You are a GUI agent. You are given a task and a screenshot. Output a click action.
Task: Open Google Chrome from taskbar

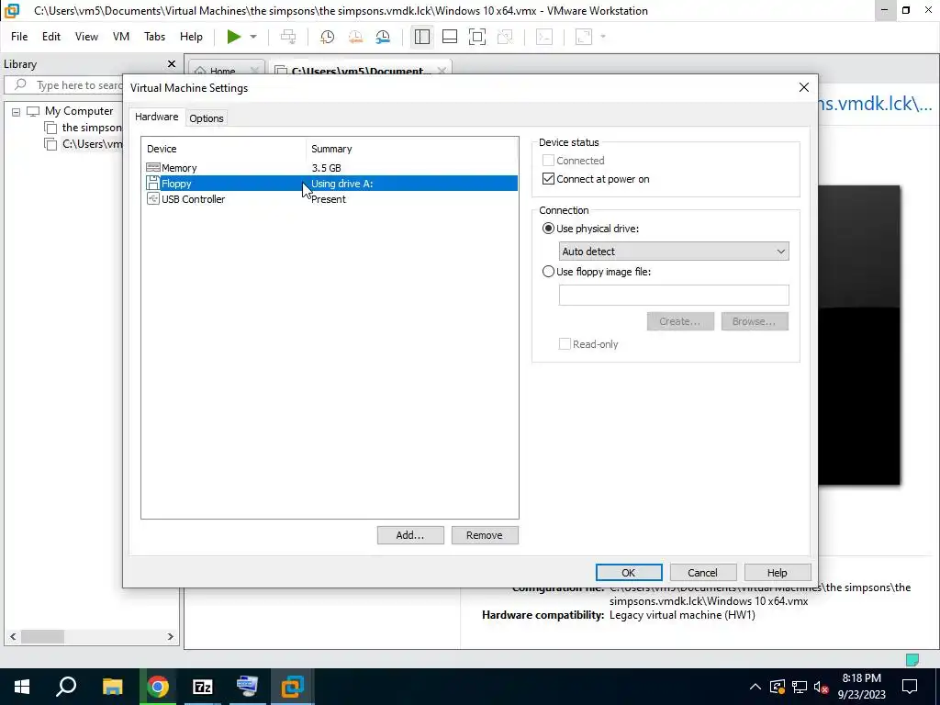coord(158,687)
